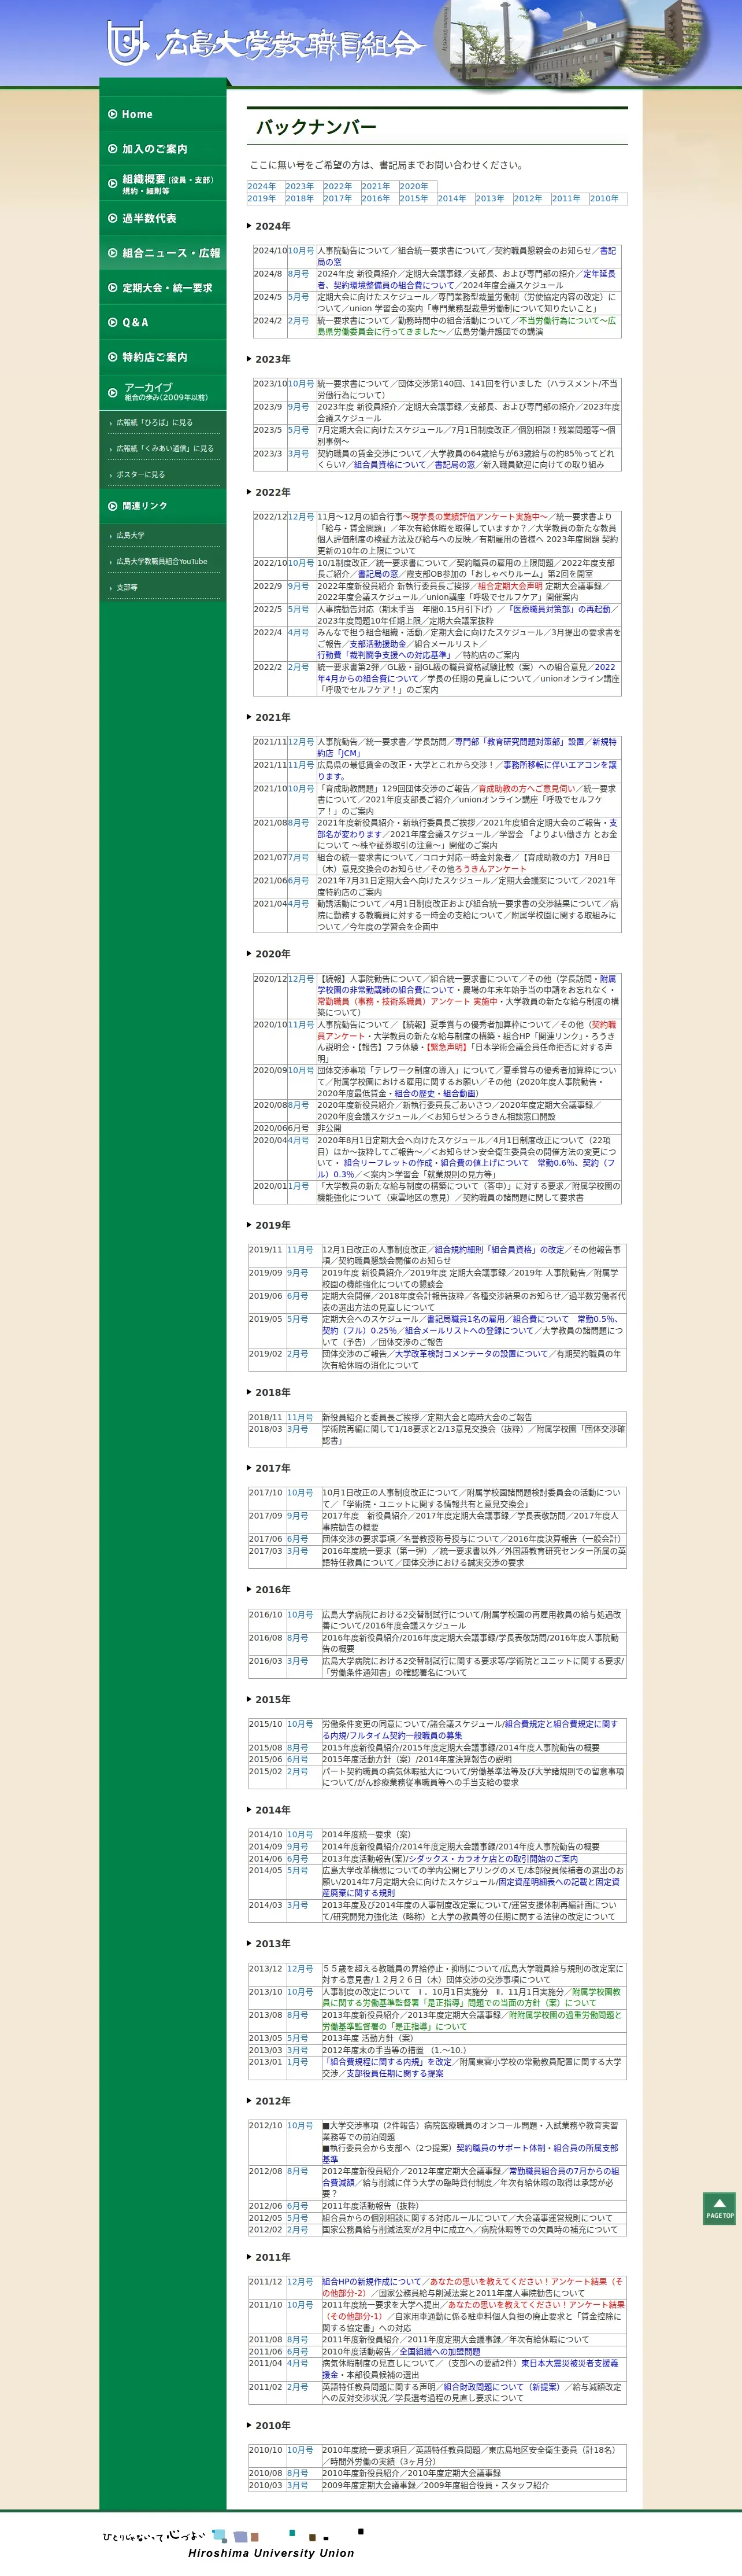Image resolution: width=742 pixels, height=2576 pixels.
Task: Open the 5月号 issue in the 2014/05 row
Action: pyautogui.click(x=298, y=1870)
